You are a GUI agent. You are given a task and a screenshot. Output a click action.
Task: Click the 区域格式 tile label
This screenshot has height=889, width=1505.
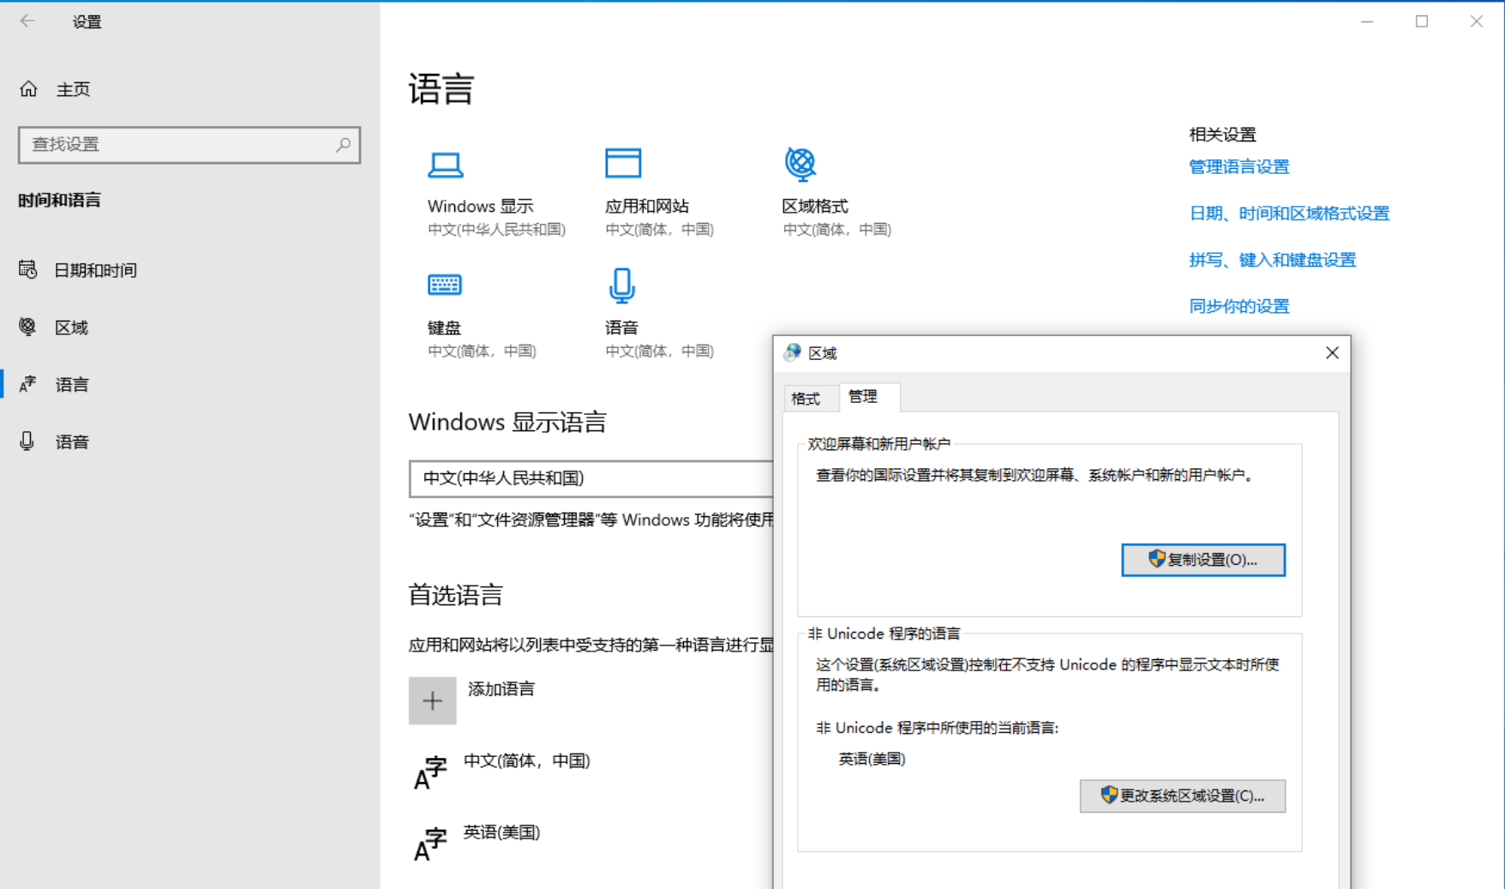tap(815, 206)
